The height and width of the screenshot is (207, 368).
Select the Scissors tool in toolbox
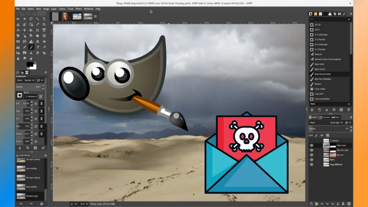(18, 25)
